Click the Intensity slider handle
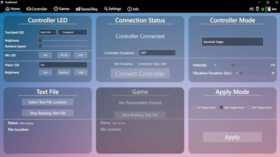Screen dimensions: 280x157 pyautogui.click(x=233, y=65)
